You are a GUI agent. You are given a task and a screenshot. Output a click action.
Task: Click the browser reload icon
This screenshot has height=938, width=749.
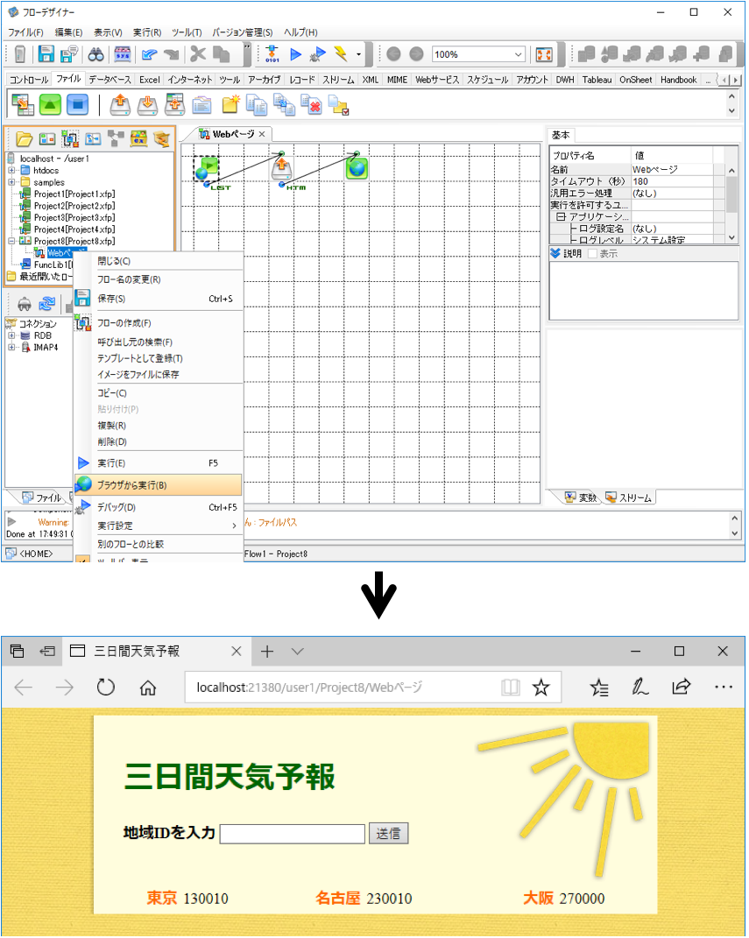[106, 688]
